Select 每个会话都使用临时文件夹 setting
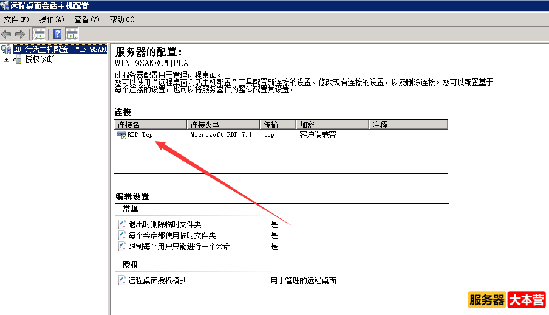549x315 pixels. (172, 235)
